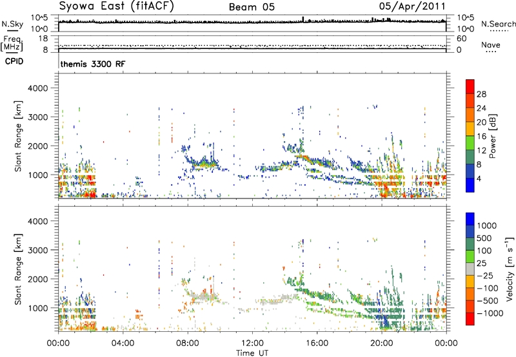Click the '16' Power colorbar tick

click(481, 137)
